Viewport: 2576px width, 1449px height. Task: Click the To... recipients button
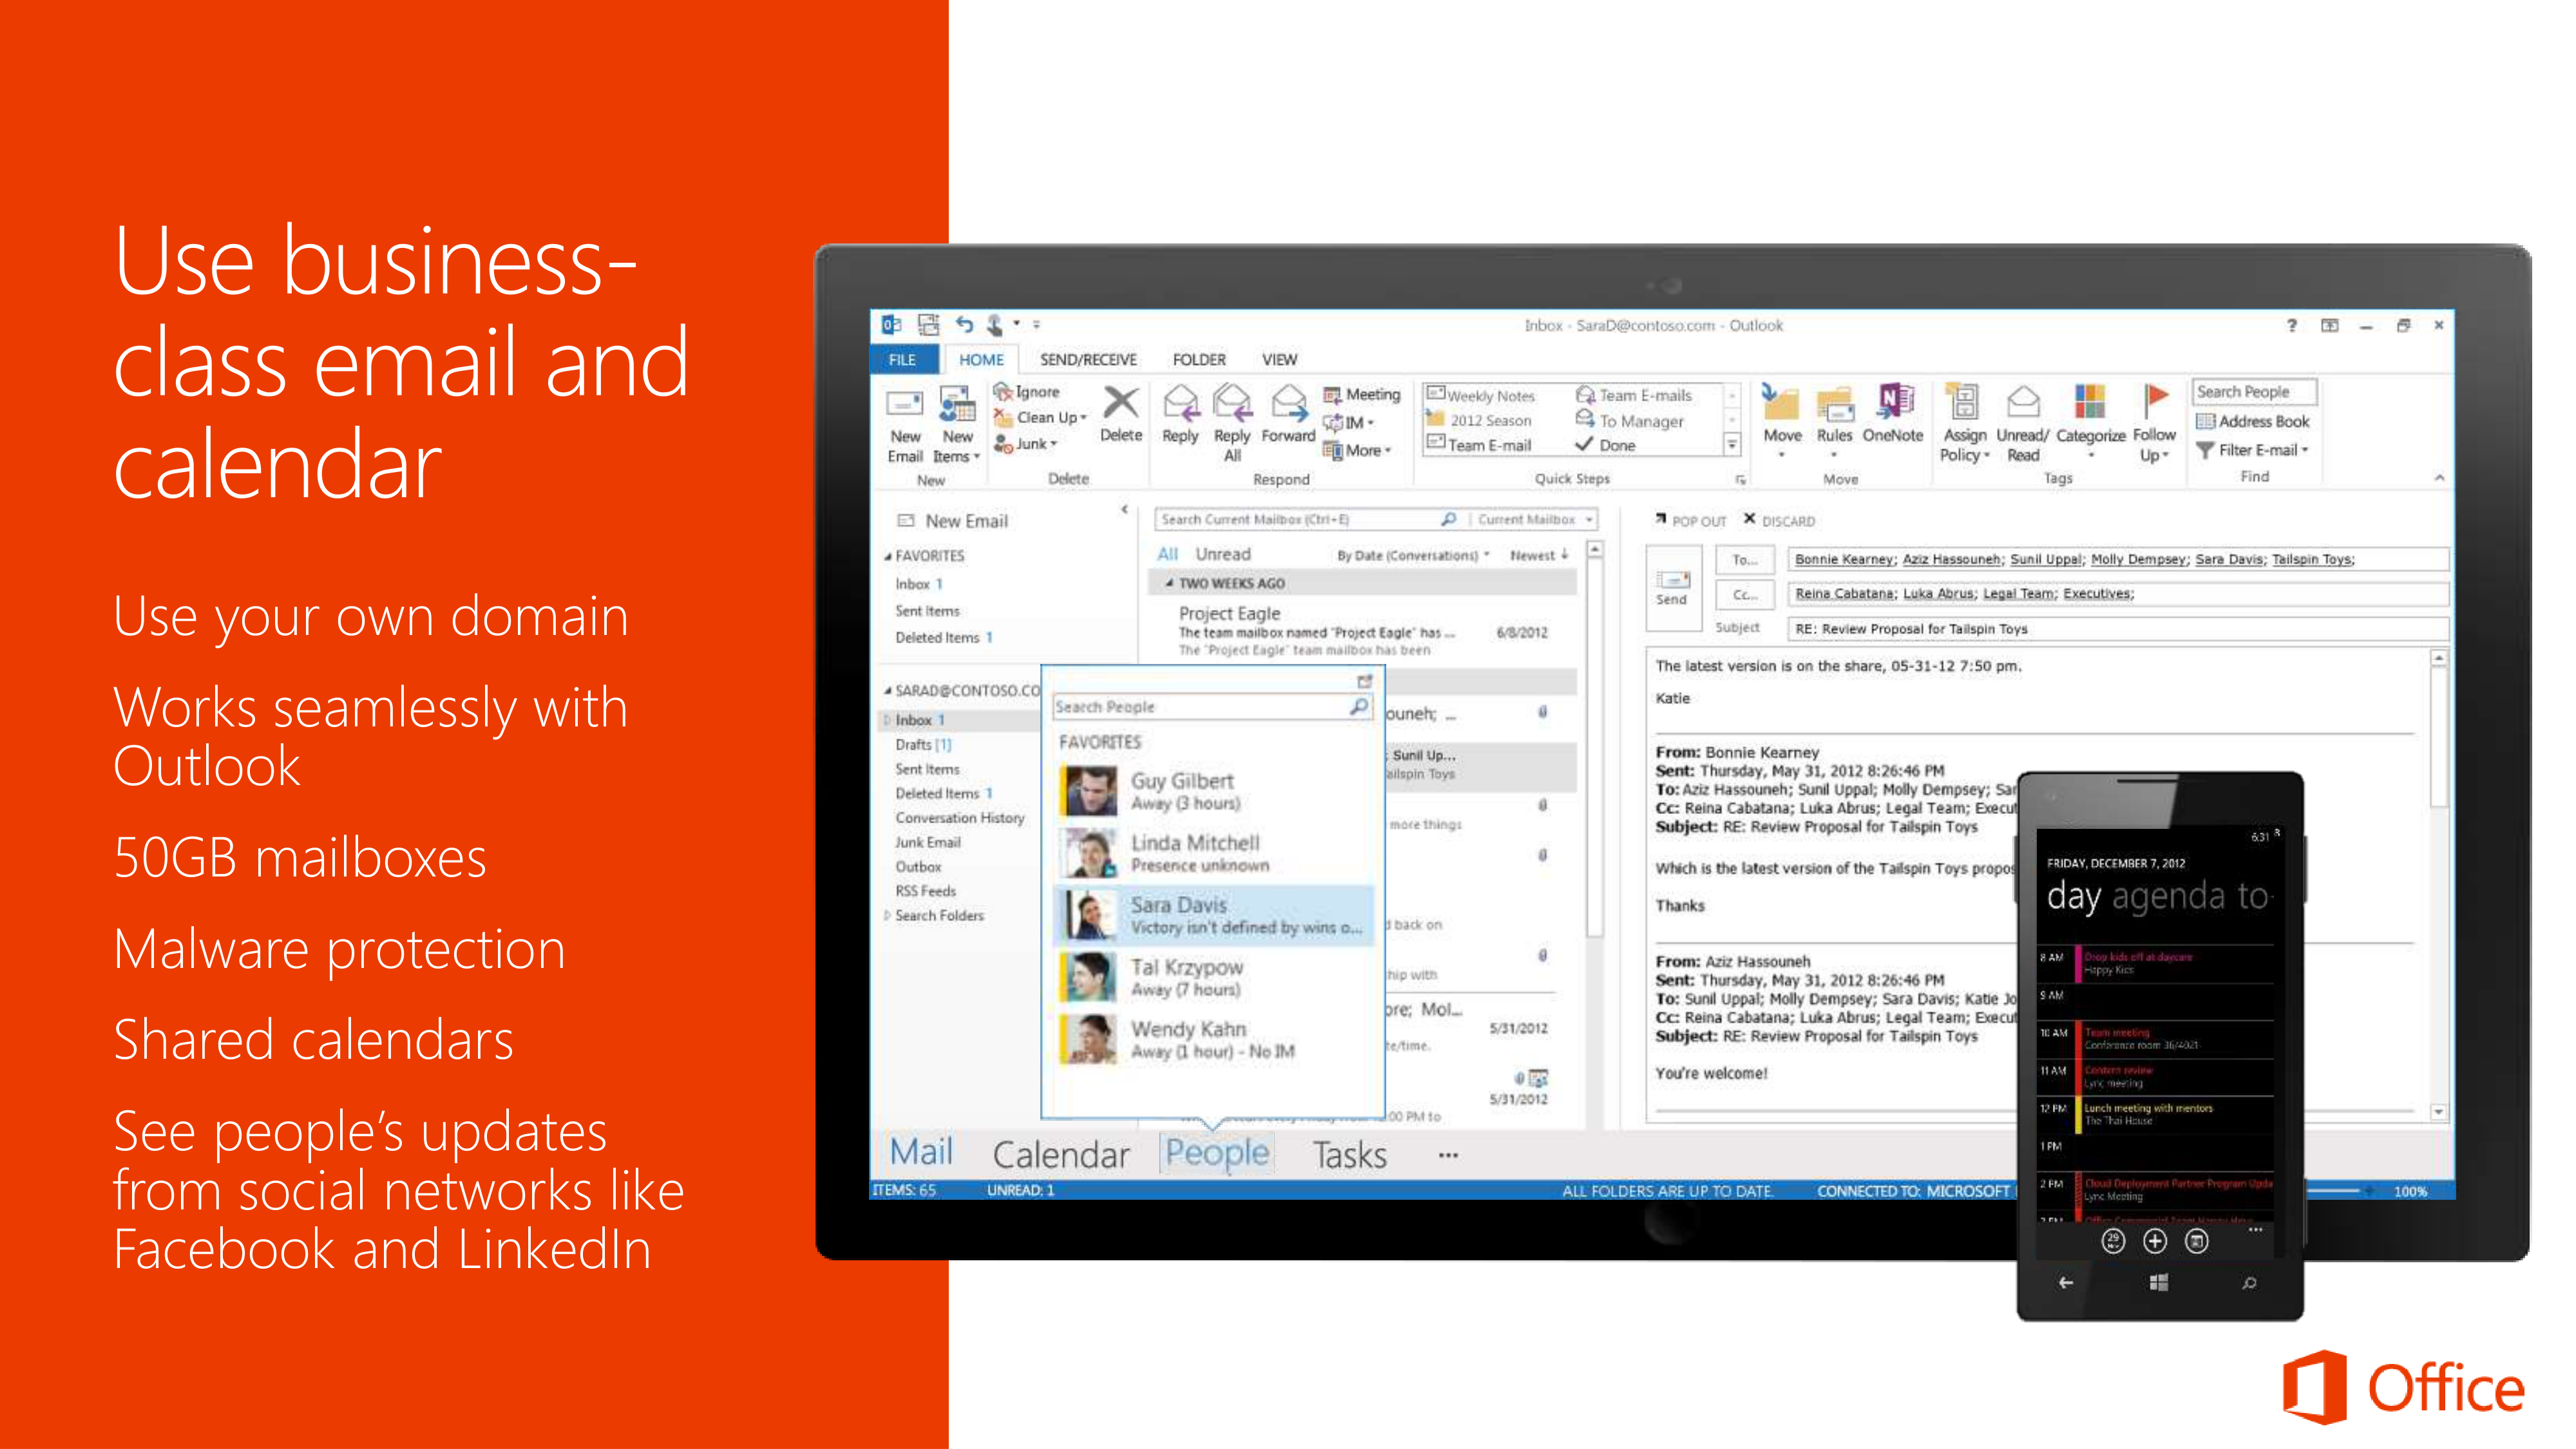[x=1745, y=560]
